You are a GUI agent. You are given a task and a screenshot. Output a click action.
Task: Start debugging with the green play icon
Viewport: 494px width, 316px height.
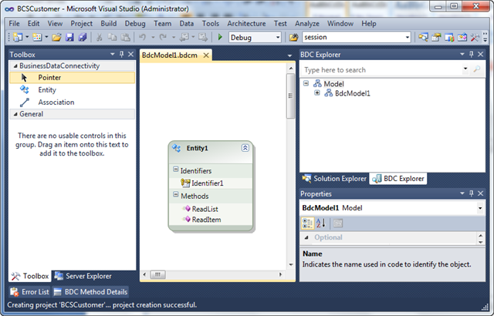(x=220, y=38)
